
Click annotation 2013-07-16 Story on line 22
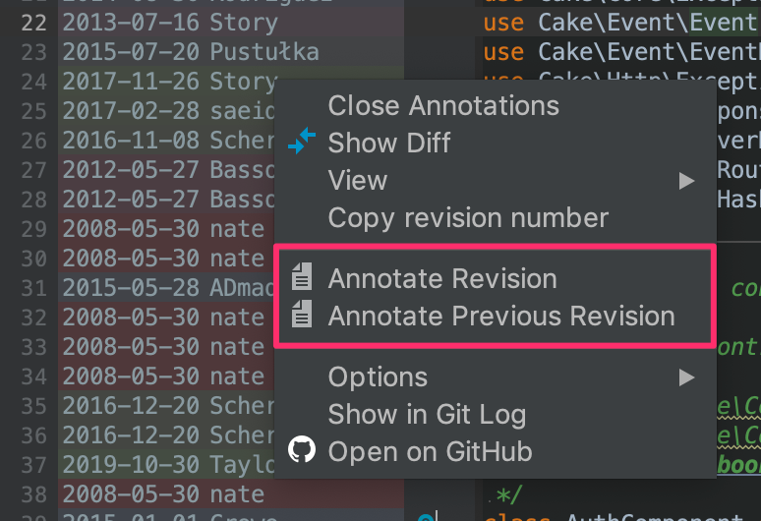[170, 23]
